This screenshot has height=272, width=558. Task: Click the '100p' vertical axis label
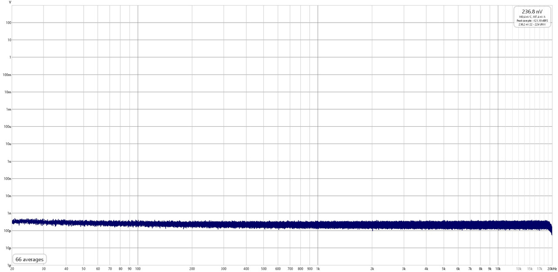coord(7,231)
